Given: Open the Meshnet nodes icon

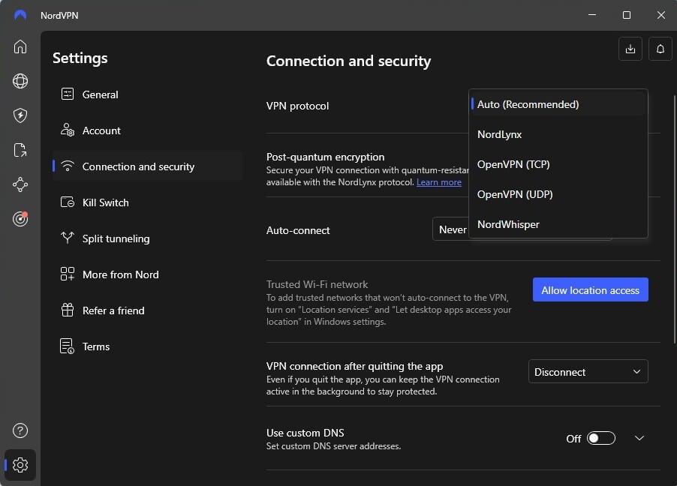Looking at the screenshot, I should pos(20,184).
